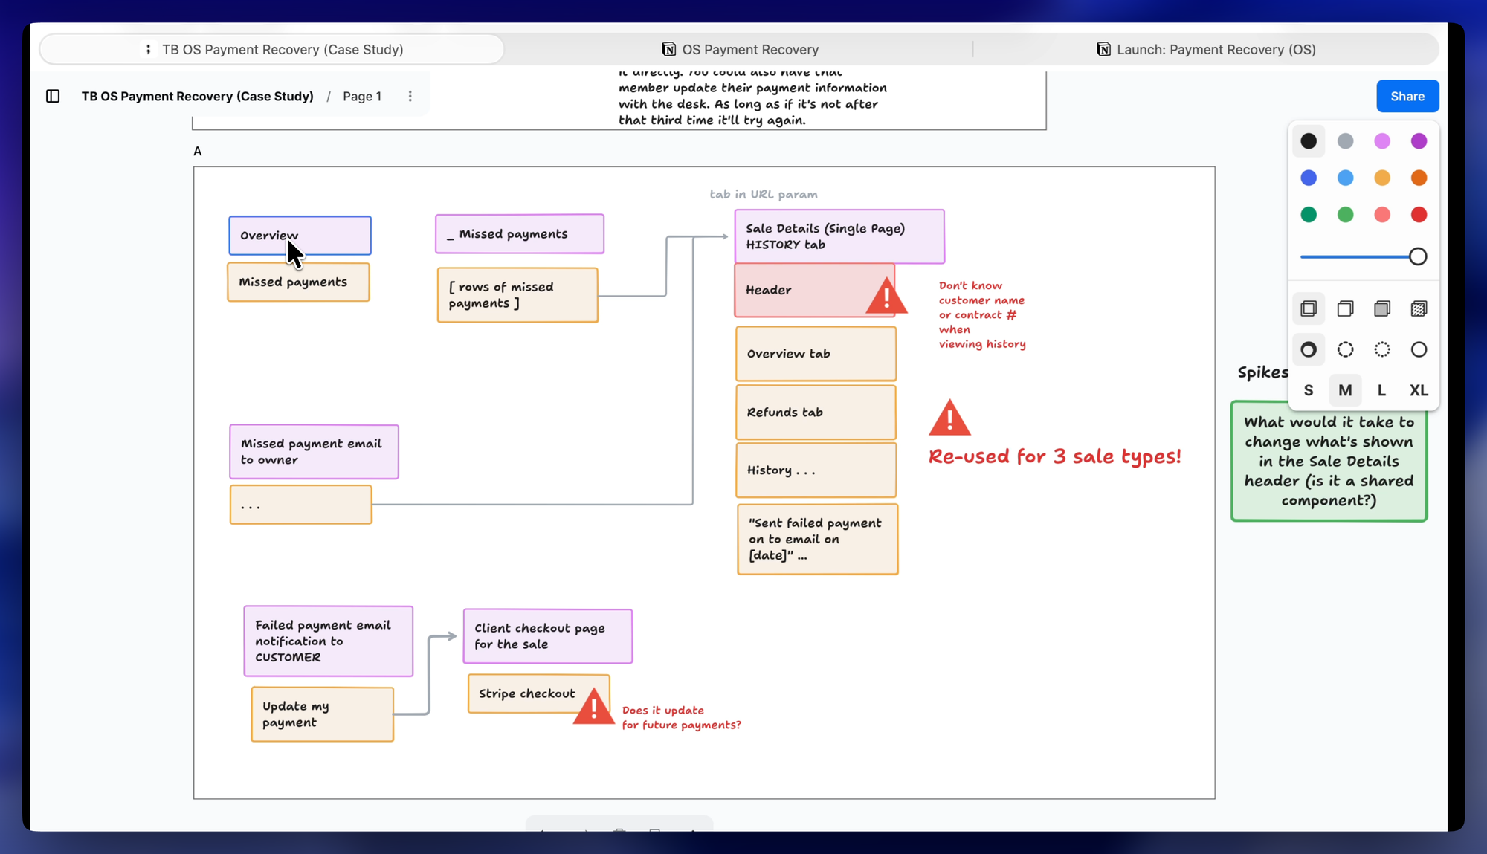Viewport: 1487px width, 854px height.
Task: Open page options three-dot menu
Action: click(410, 96)
